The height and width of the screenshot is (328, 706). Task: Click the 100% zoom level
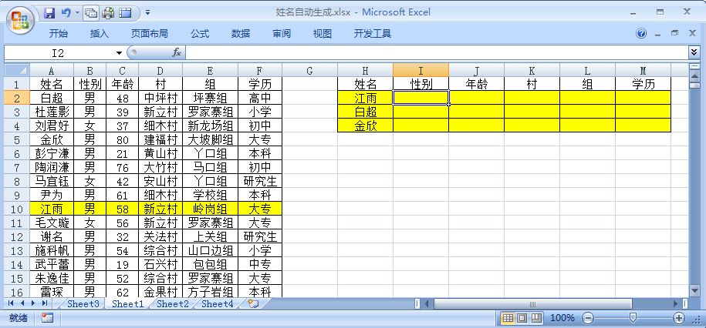pyautogui.click(x=562, y=318)
